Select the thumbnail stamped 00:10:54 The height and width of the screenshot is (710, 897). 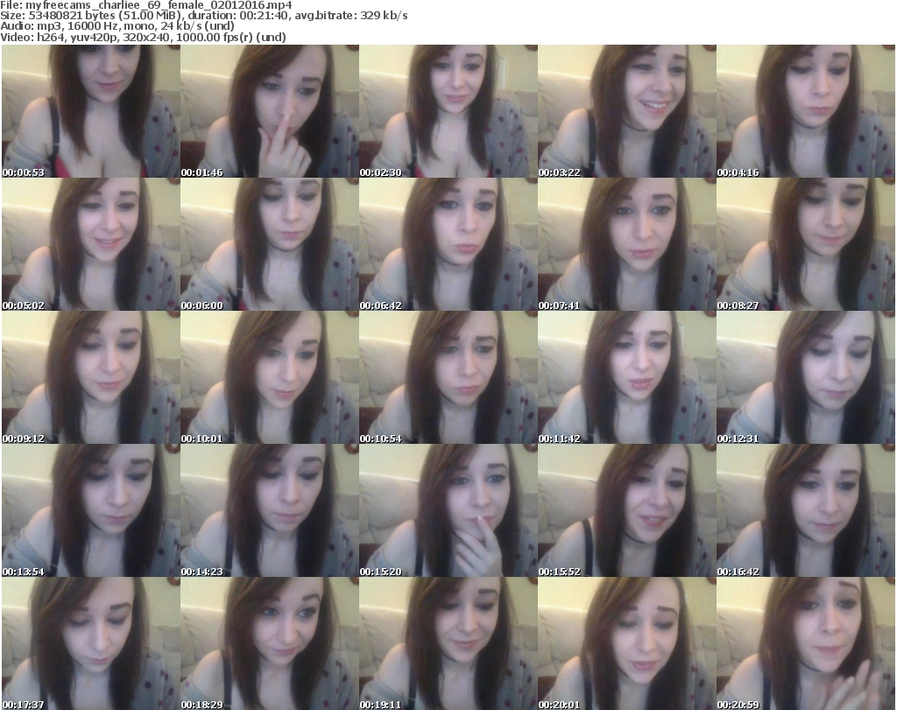(x=448, y=378)
